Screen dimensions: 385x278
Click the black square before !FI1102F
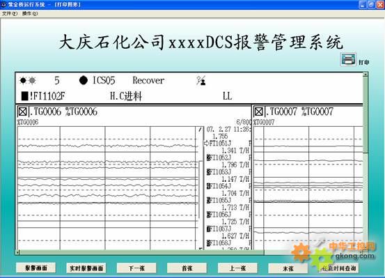[25, 96]
